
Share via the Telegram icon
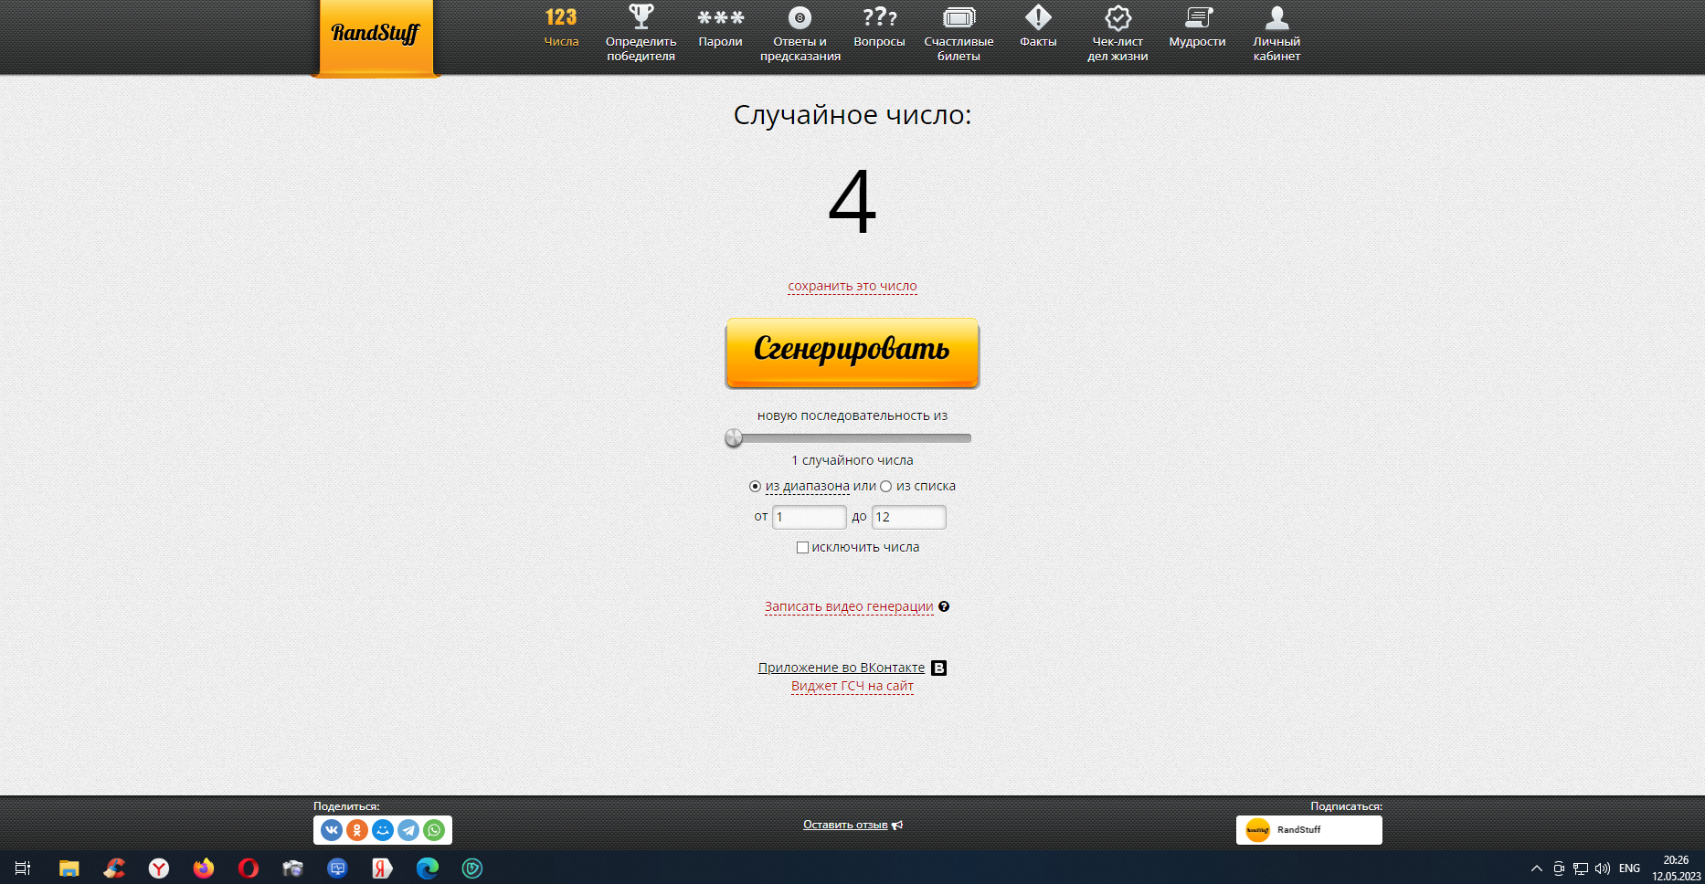(x=408, y=830)
